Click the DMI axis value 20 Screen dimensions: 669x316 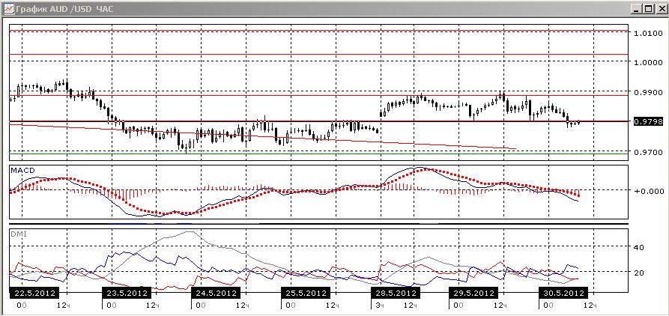640,273
